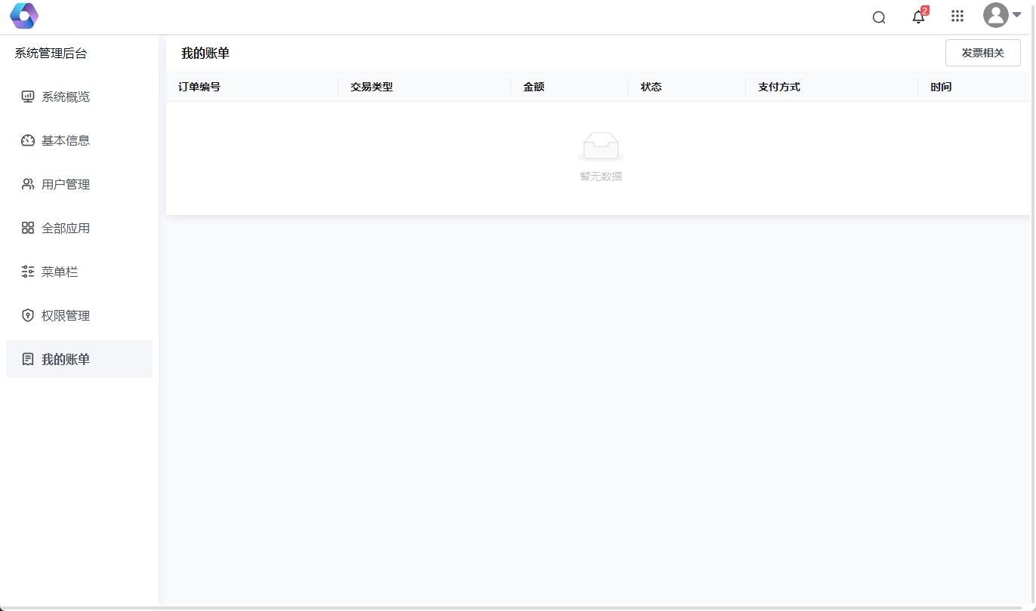
Task: Click the 发票相关 button
Action: (982, 53)
